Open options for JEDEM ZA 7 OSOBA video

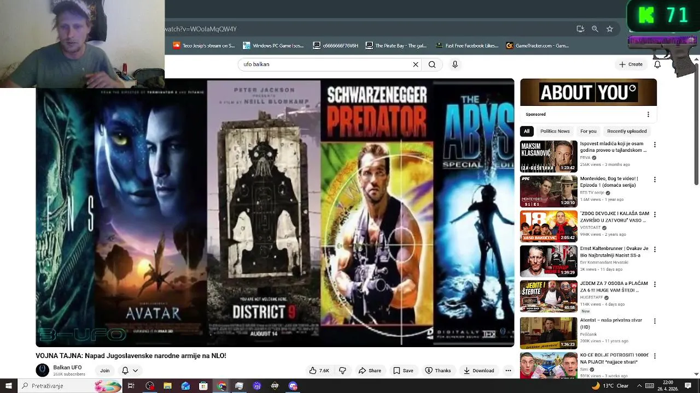[655, 284]
